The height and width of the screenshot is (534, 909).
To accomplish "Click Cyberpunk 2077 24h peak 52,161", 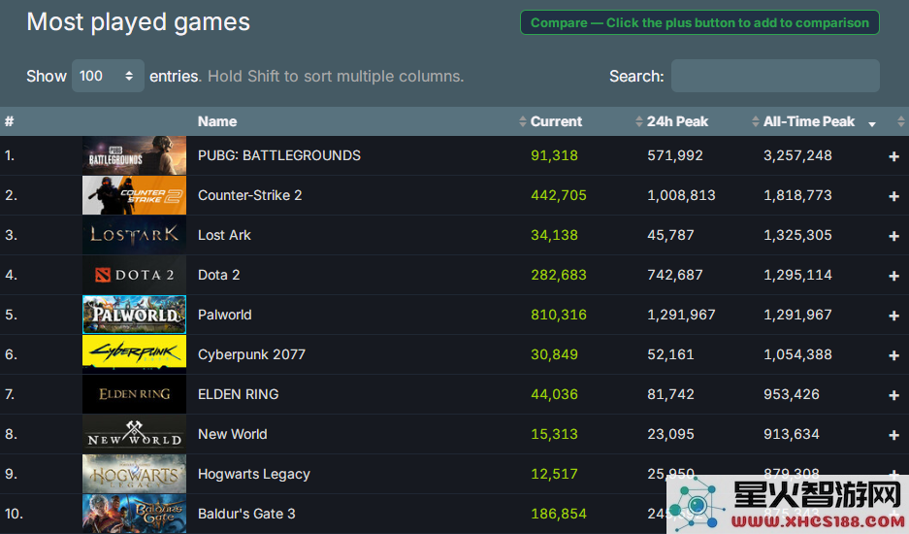I will 670,354.
